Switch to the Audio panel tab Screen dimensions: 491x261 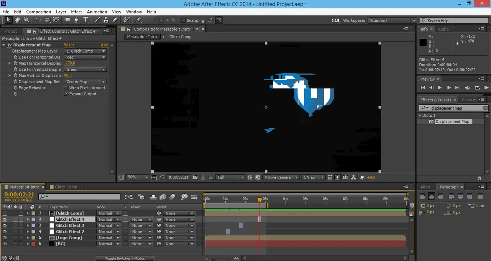click(443, 29)
